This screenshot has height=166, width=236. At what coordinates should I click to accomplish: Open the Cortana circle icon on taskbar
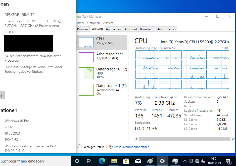(x=77, y=161)
